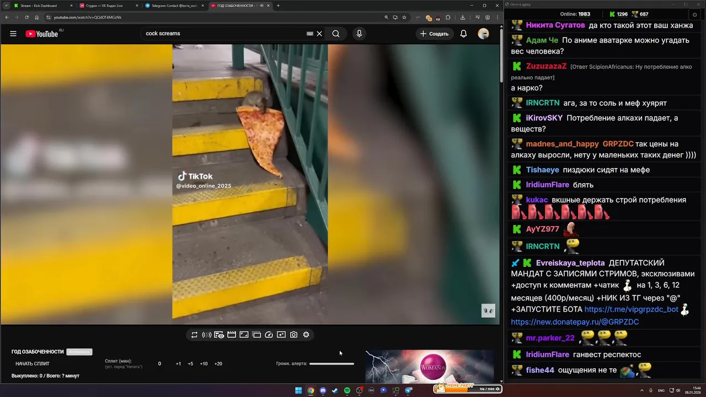The width and height of the screenshot is (706, 397).
Task: Open YouTube notifications bell
Action: click(x=463, y=34)
